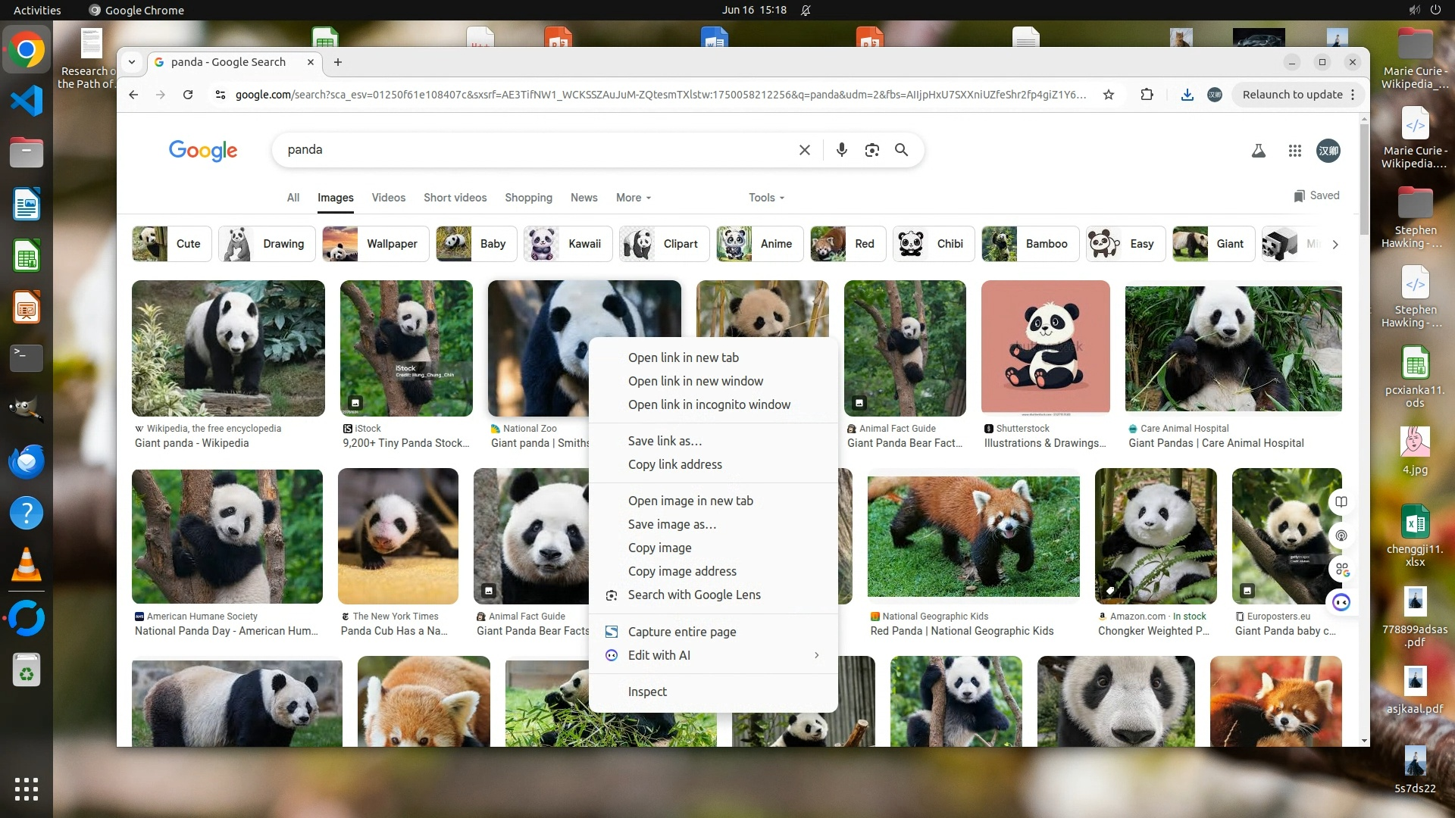Screen dimensions: 1455x818
Task: Open Visual Studio Code from the dock
Action: 27,101
